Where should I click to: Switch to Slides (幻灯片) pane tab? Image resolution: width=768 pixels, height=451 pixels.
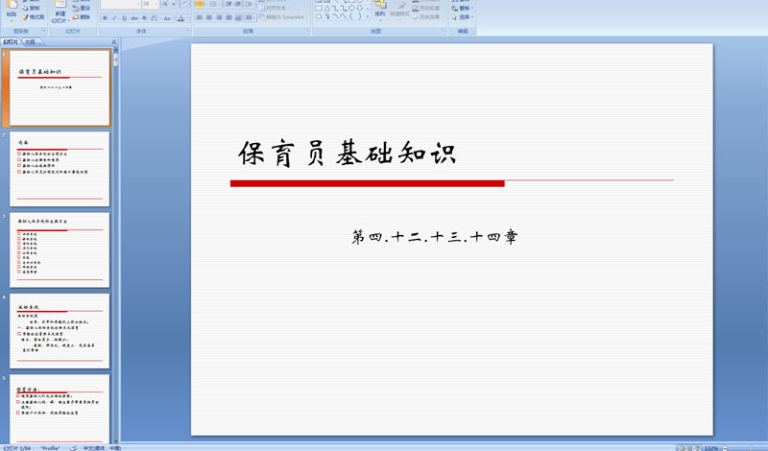pyautogui.click(x=11, y=41)
